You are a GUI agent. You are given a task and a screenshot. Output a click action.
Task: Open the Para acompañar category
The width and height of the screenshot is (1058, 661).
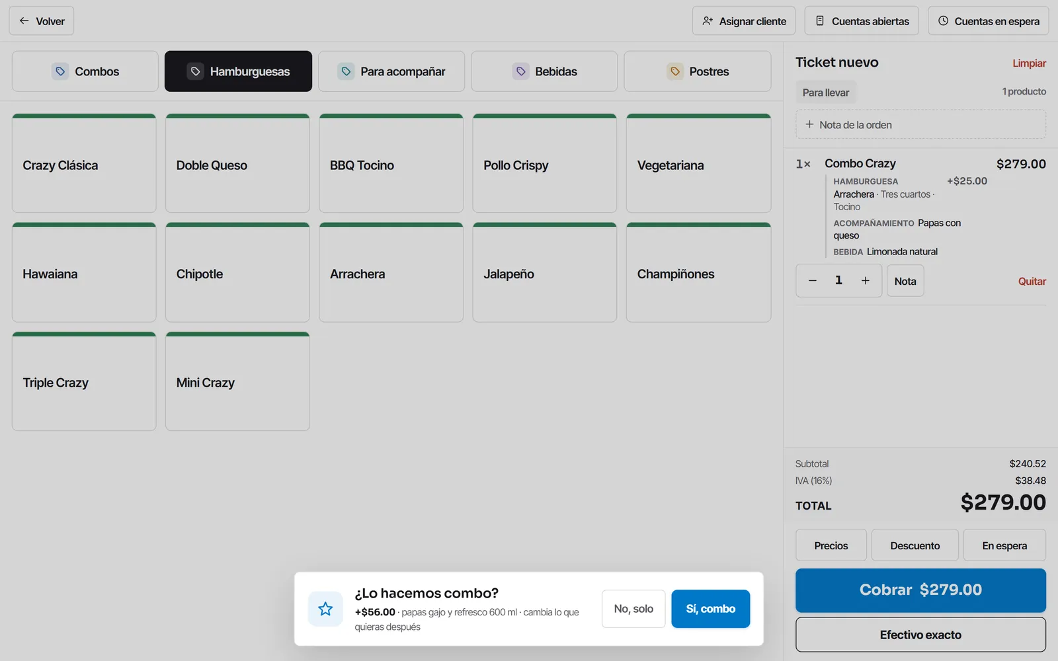[391, 71]
